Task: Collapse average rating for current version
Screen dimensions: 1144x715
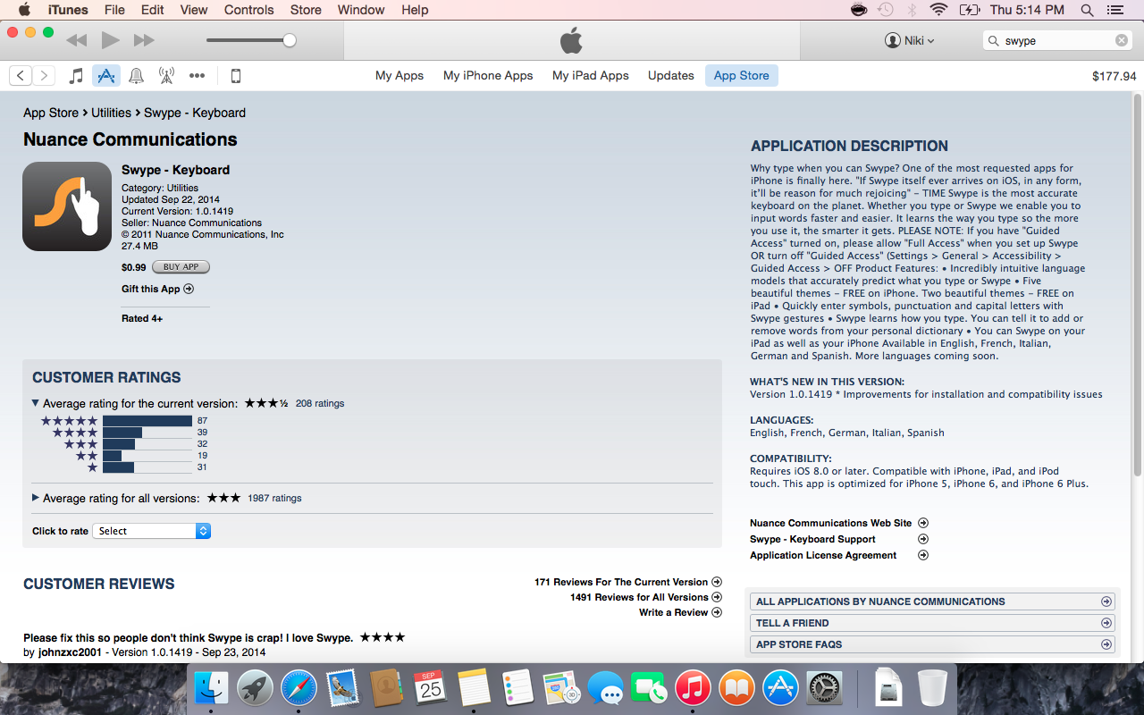Action: coord(36,403)
